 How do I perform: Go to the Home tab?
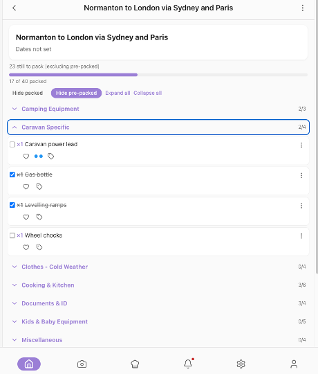point(29,364)
